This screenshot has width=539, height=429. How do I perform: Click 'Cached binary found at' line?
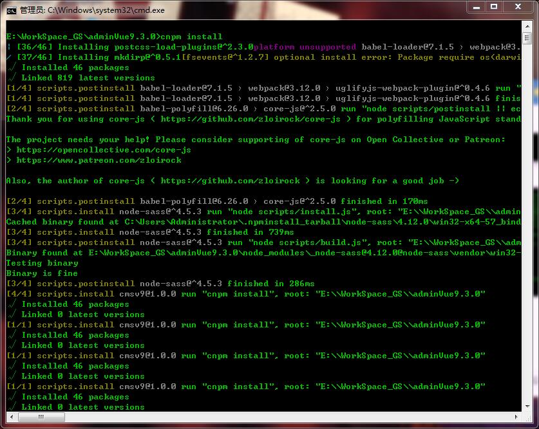(x=263, y=222)
